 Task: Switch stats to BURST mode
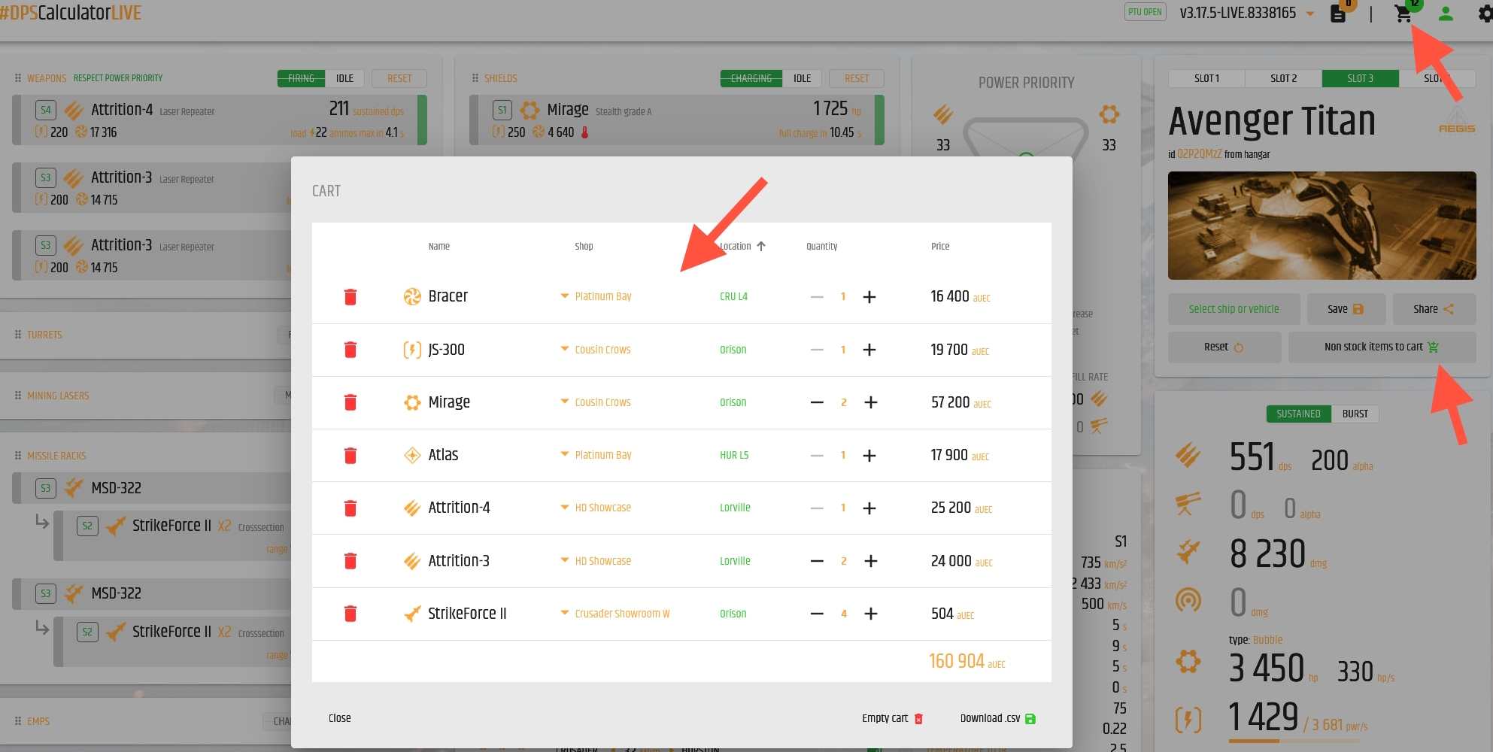click(1355, 414)
